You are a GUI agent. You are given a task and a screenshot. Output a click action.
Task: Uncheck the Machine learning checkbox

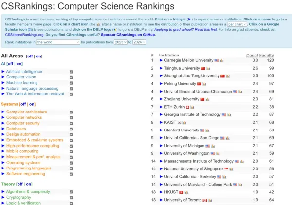[x=71, y=83]
